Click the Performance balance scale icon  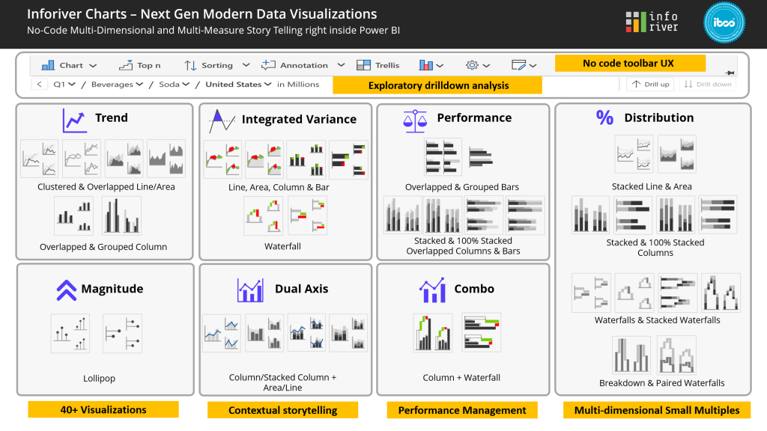(414, 119)
